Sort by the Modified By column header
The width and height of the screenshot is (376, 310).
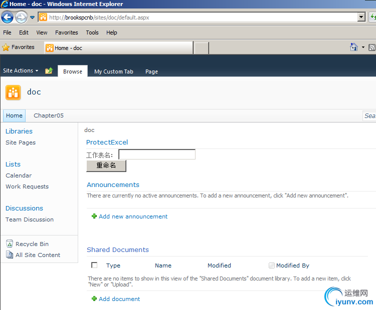(x=293, y=265)
